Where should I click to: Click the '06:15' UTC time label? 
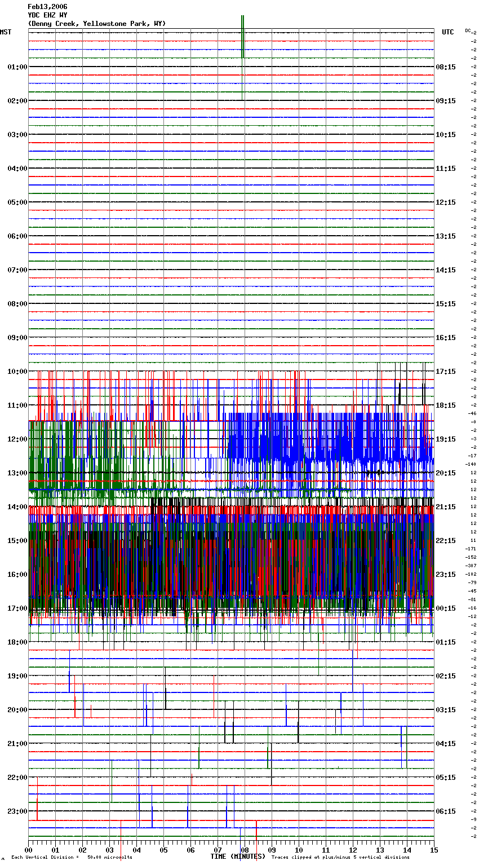pyautogui.click(x=446, y=811)
